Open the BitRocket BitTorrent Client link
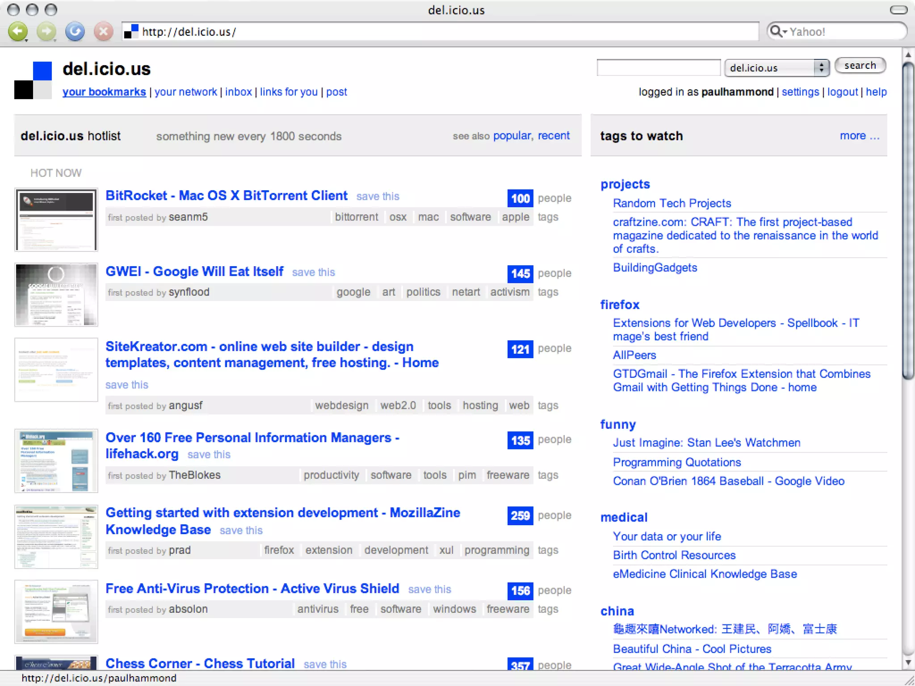The image size is (915, 686). [x=226, y=196]
